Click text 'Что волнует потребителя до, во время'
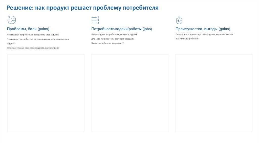This screenshot has height=145, width=259. [27, 39]
